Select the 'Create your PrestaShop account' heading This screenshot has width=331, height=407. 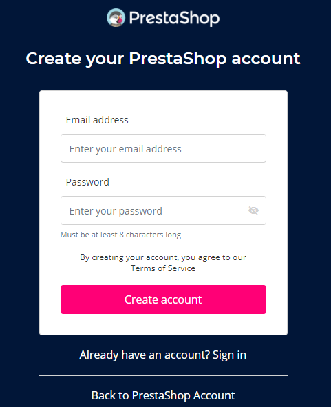163,59
